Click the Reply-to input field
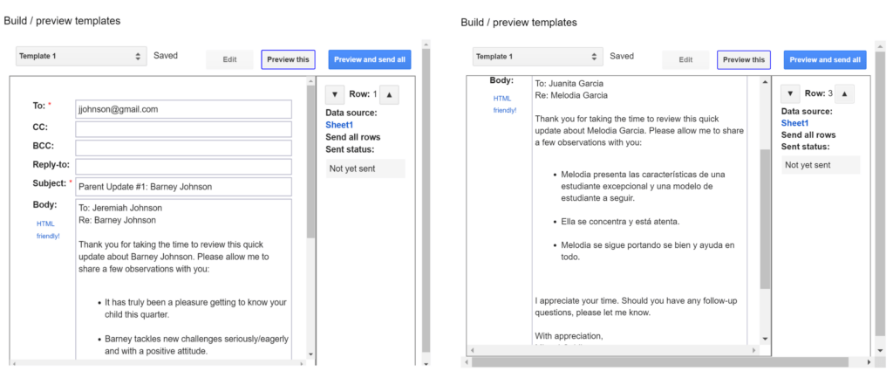Viewport: 893px width, 378px height. [x=183, y=167]
